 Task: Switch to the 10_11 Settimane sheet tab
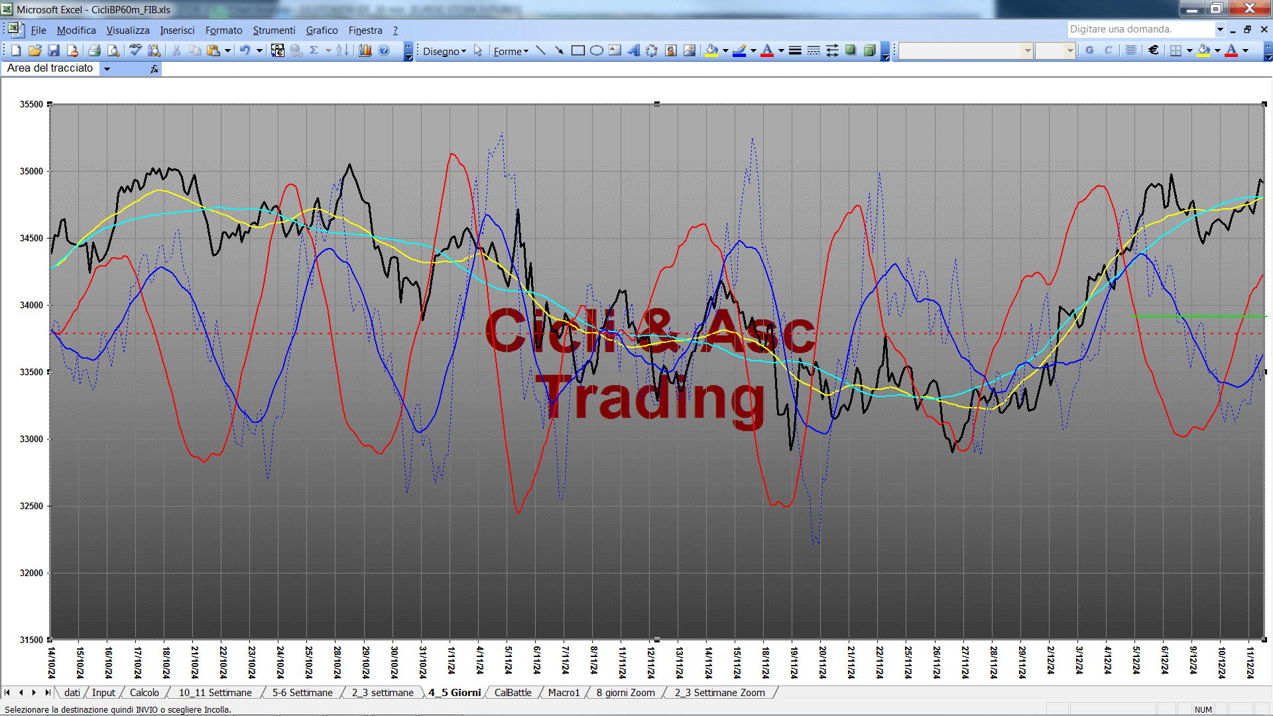point(215,693)
